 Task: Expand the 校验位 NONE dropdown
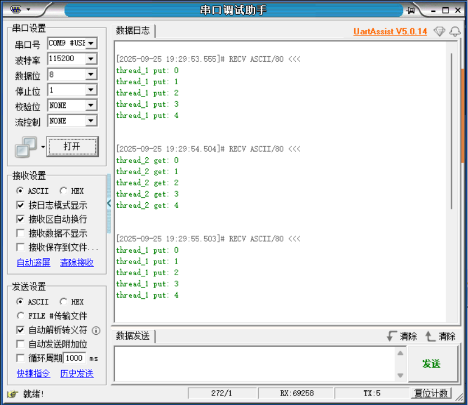(91, 105)
